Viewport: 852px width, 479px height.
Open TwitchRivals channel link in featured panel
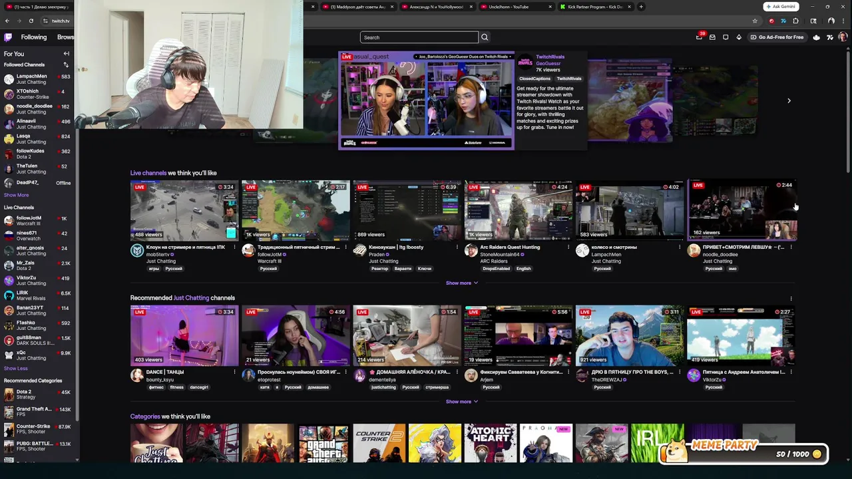click(550, 57)
